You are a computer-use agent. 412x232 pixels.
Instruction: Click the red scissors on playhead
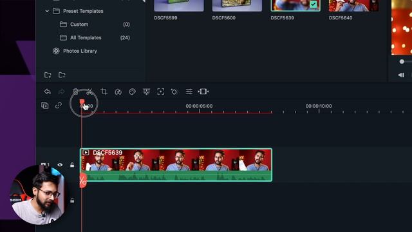[83, 180]
